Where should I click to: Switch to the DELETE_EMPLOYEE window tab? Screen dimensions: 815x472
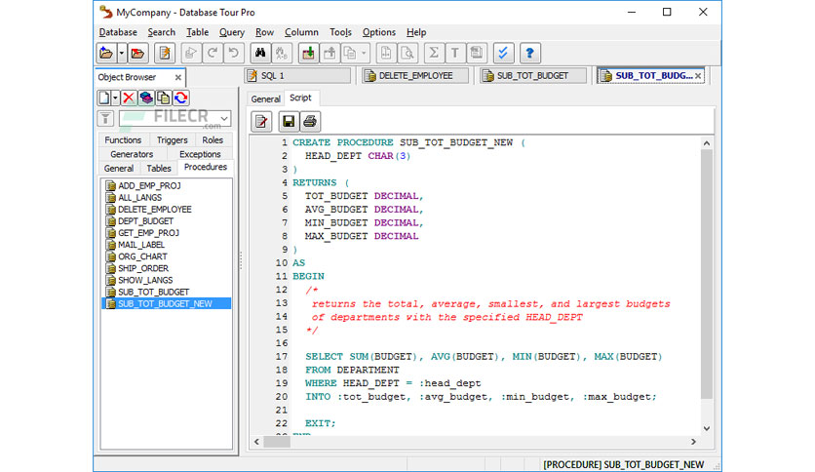(416, 76)
